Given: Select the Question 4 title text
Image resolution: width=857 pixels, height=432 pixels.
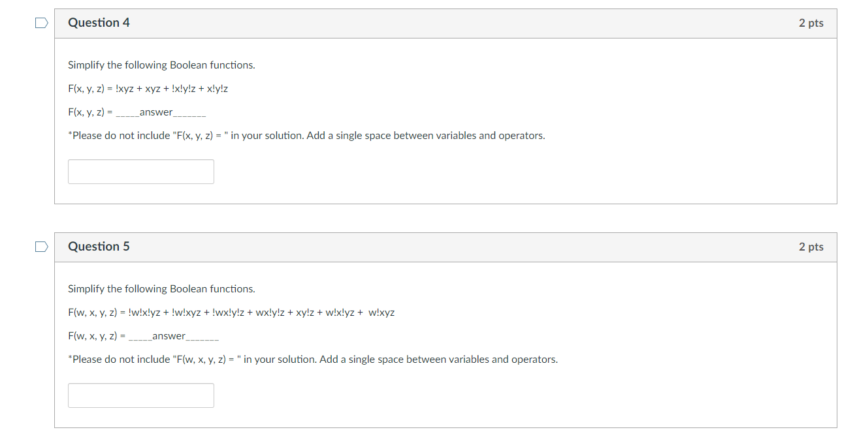Looking at the screenshot, I should coord(99,22).
